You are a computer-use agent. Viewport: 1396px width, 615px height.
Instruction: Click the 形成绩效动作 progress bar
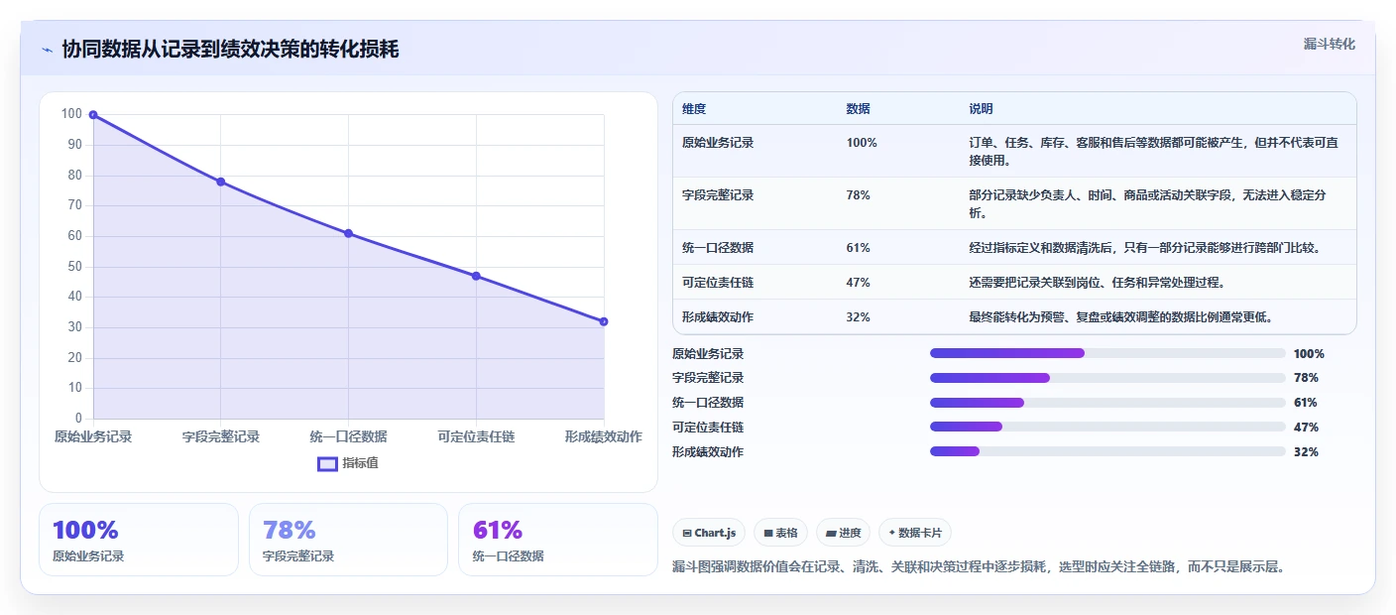(1107, 451)
